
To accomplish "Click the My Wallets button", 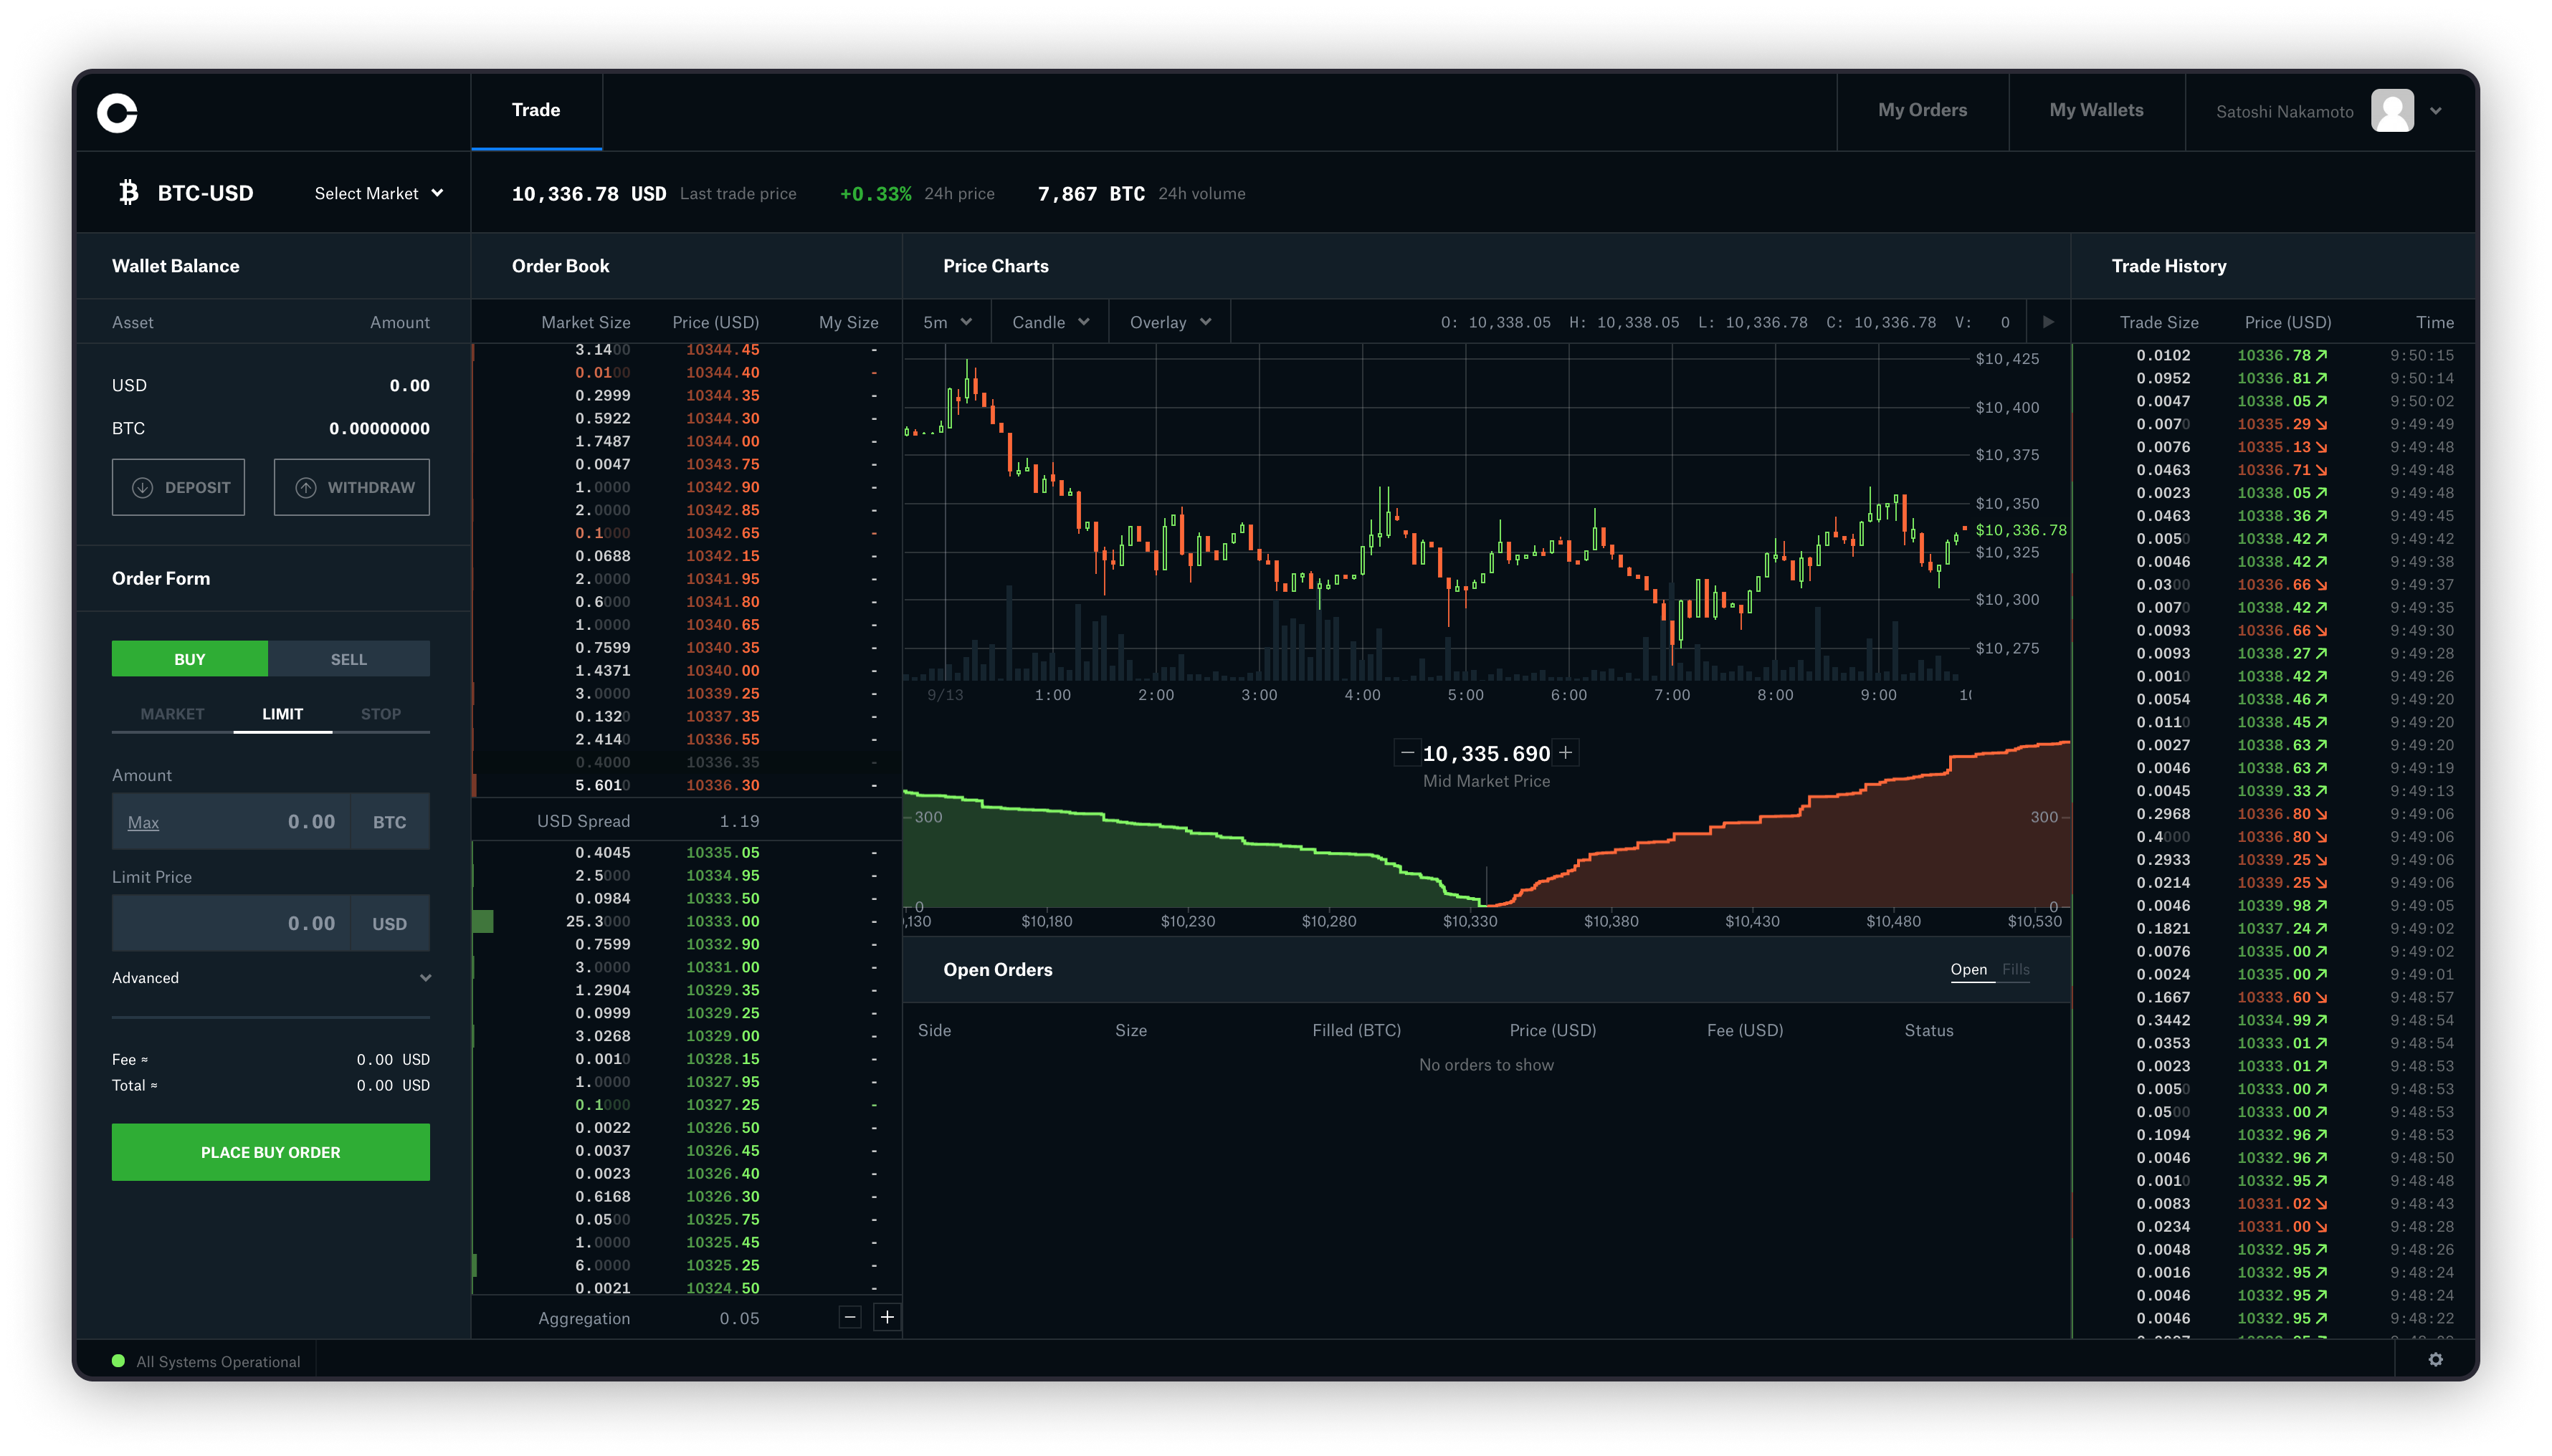I will tap(2098, 110).
